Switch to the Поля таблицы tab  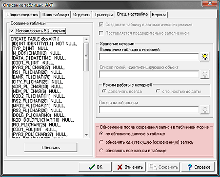(x=56, y=15)
